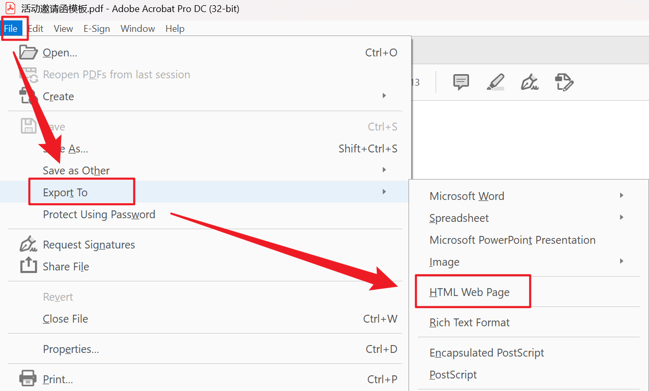Expand the Spreadsheet submenu arrow
The image size is (649, 391).
621,218
